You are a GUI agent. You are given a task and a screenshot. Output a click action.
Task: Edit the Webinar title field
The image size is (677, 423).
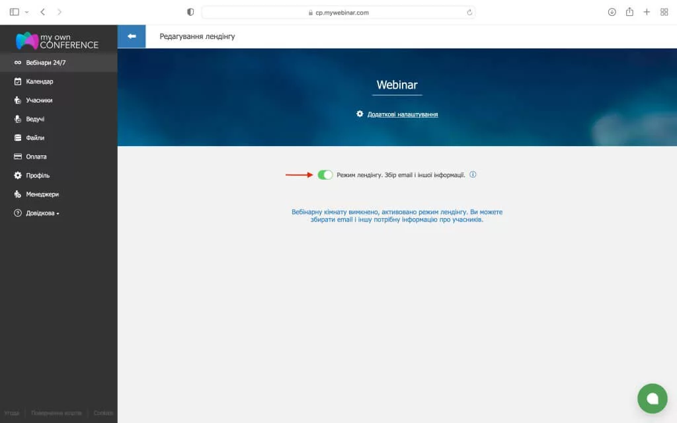click(x=397, y=85)
